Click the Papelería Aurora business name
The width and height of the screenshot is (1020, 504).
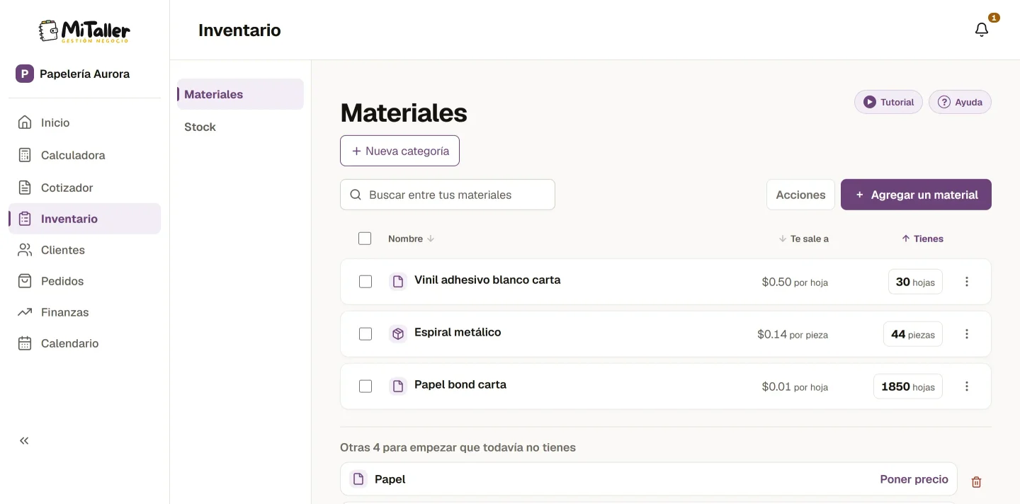point(84,74)
